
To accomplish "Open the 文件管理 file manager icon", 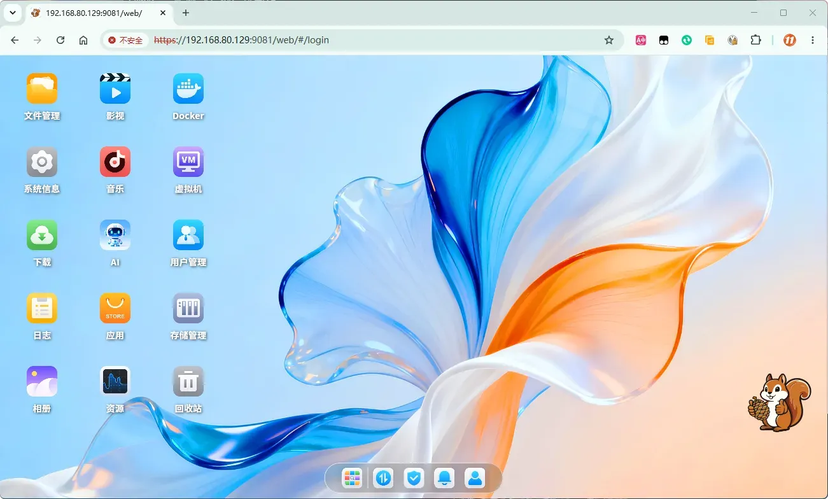I will tap(42, 88).
